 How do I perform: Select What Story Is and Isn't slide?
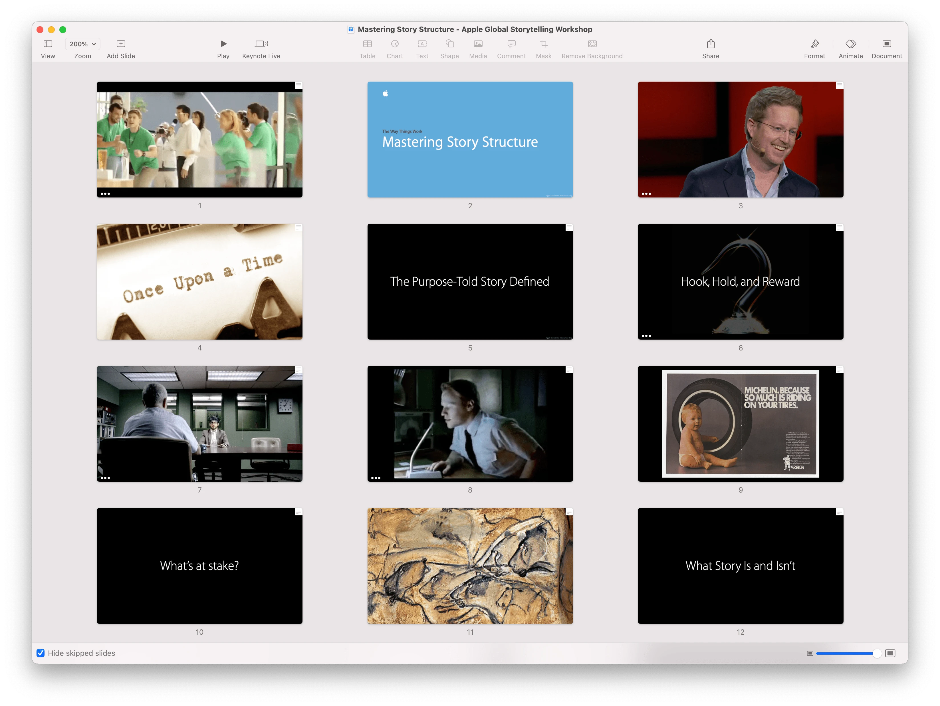741,566
